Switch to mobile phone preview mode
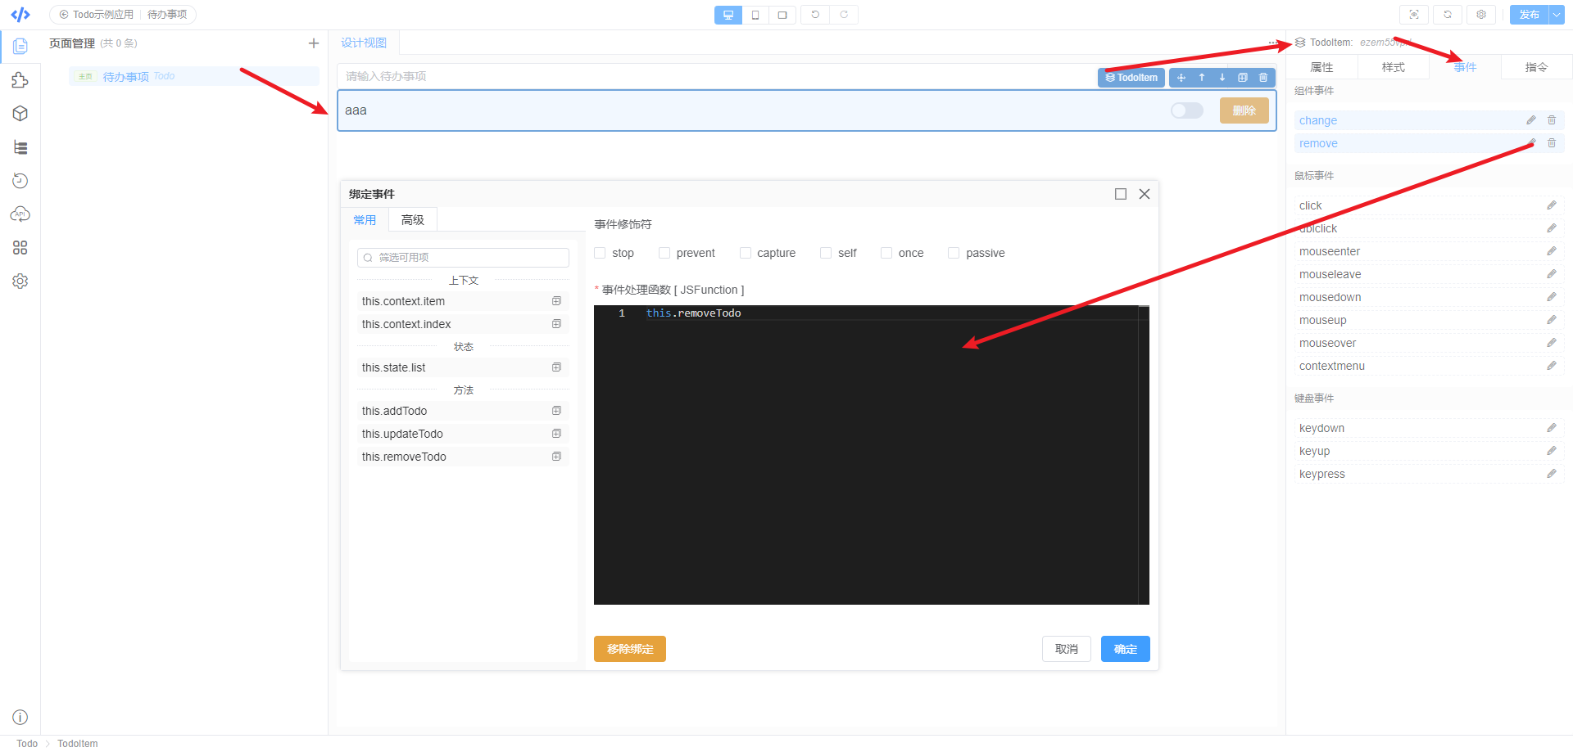The width and height of the screenshot is (1573, 752). (755, 15)
